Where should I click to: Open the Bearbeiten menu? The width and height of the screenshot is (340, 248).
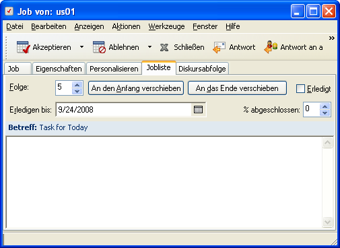point(48,26)
